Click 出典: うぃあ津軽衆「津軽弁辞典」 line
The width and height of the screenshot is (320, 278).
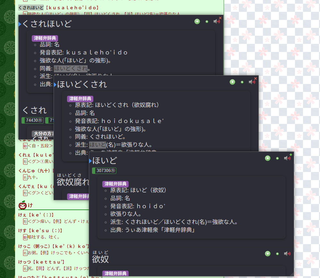pyautogui.click(x=153, y=230)
